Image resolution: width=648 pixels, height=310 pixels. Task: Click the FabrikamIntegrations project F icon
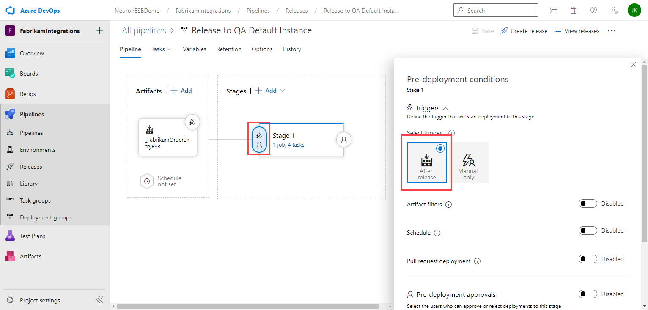pos(10,30)
